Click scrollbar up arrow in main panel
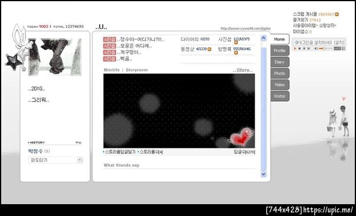The image size is (356, 216). click(x=263, y=38)
